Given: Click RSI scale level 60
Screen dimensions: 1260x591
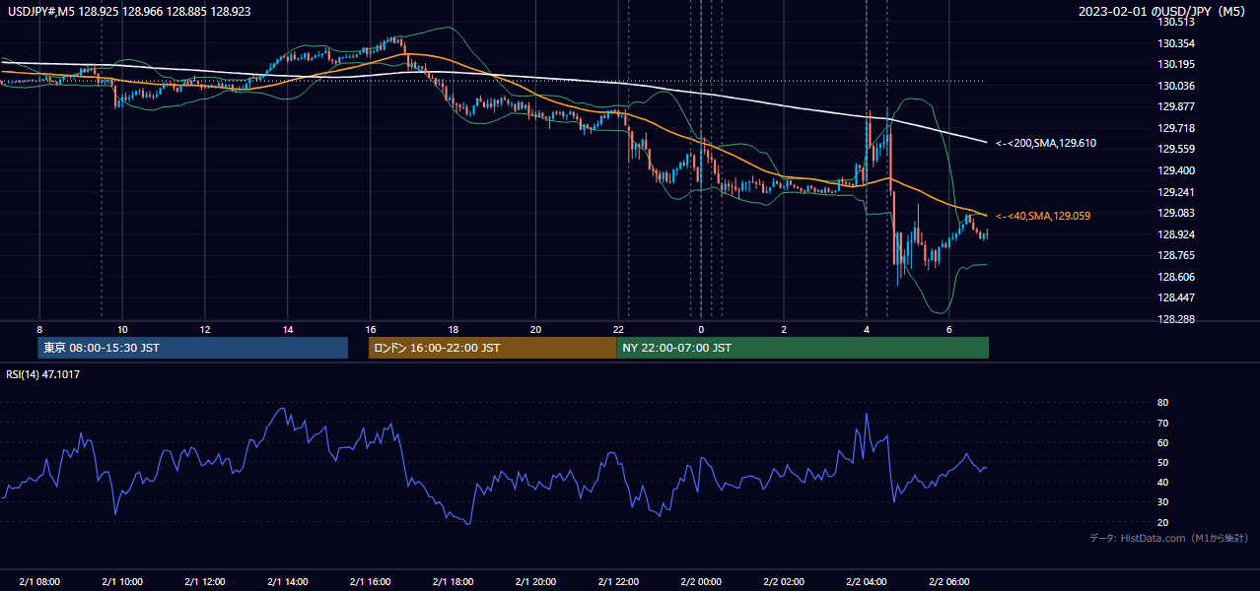Looking at the screenshot, I should 1162,442.
